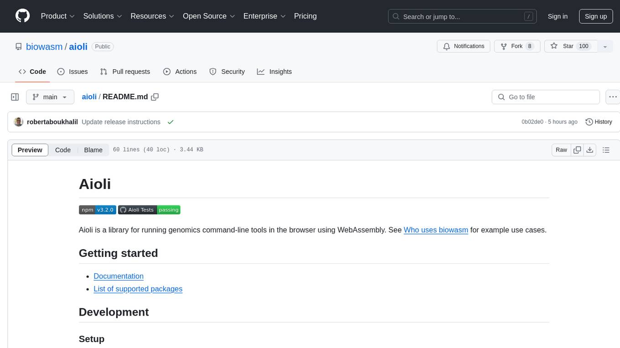Expand the Open Source menu
The image size is (620, 348).
tap(209, 16)
